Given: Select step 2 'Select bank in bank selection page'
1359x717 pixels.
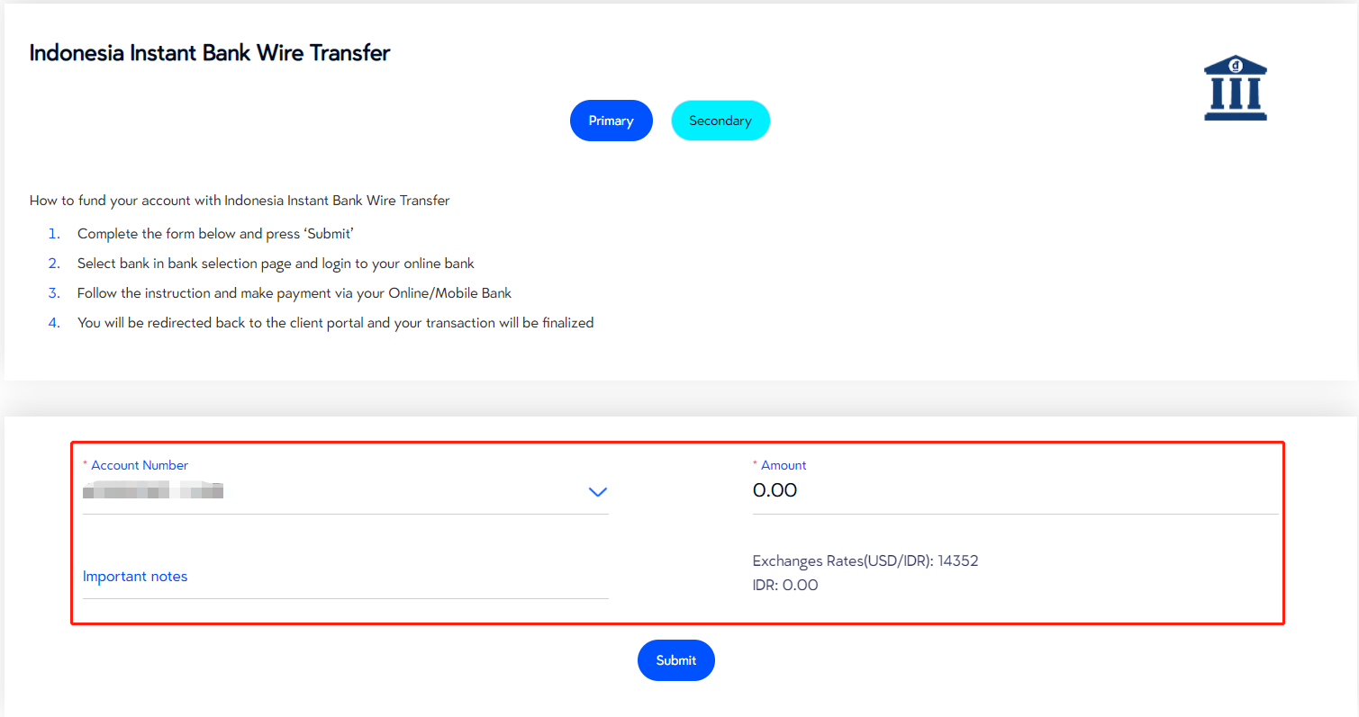Looking at the screenshot, I should (276, 264).
